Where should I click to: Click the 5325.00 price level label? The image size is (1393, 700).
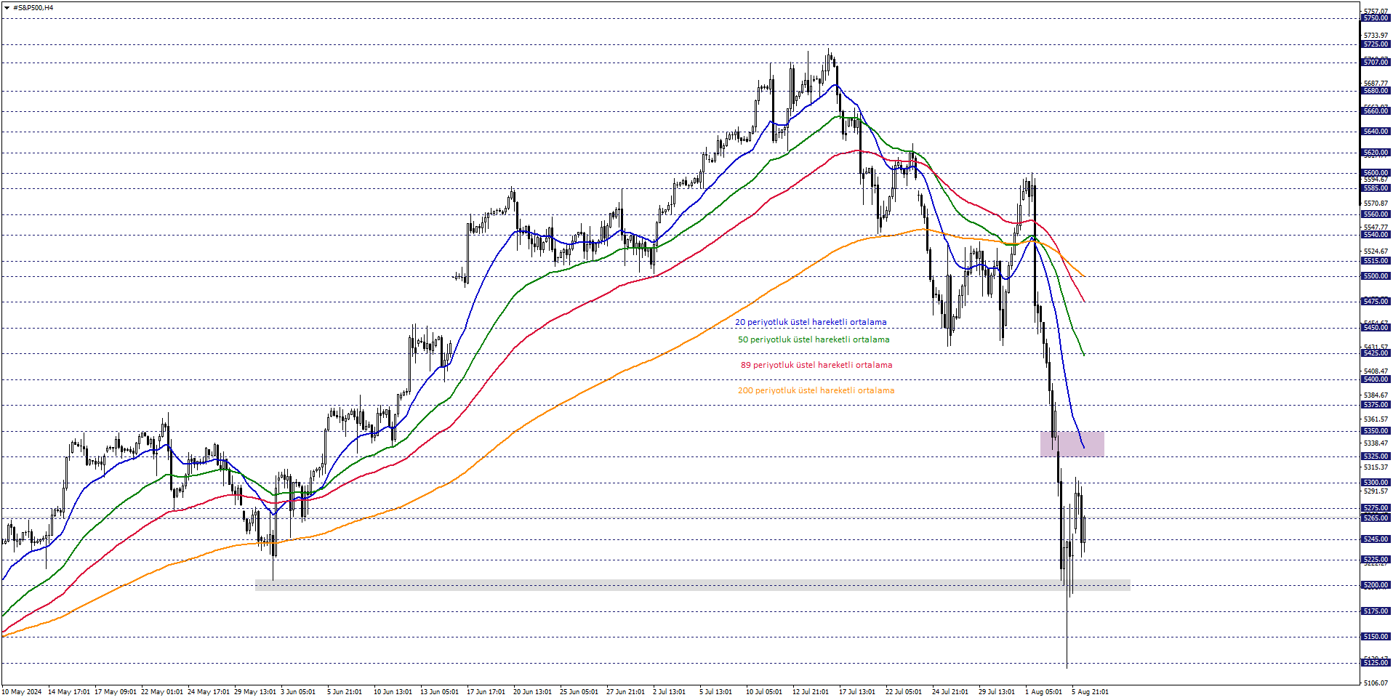(1376, 456)
